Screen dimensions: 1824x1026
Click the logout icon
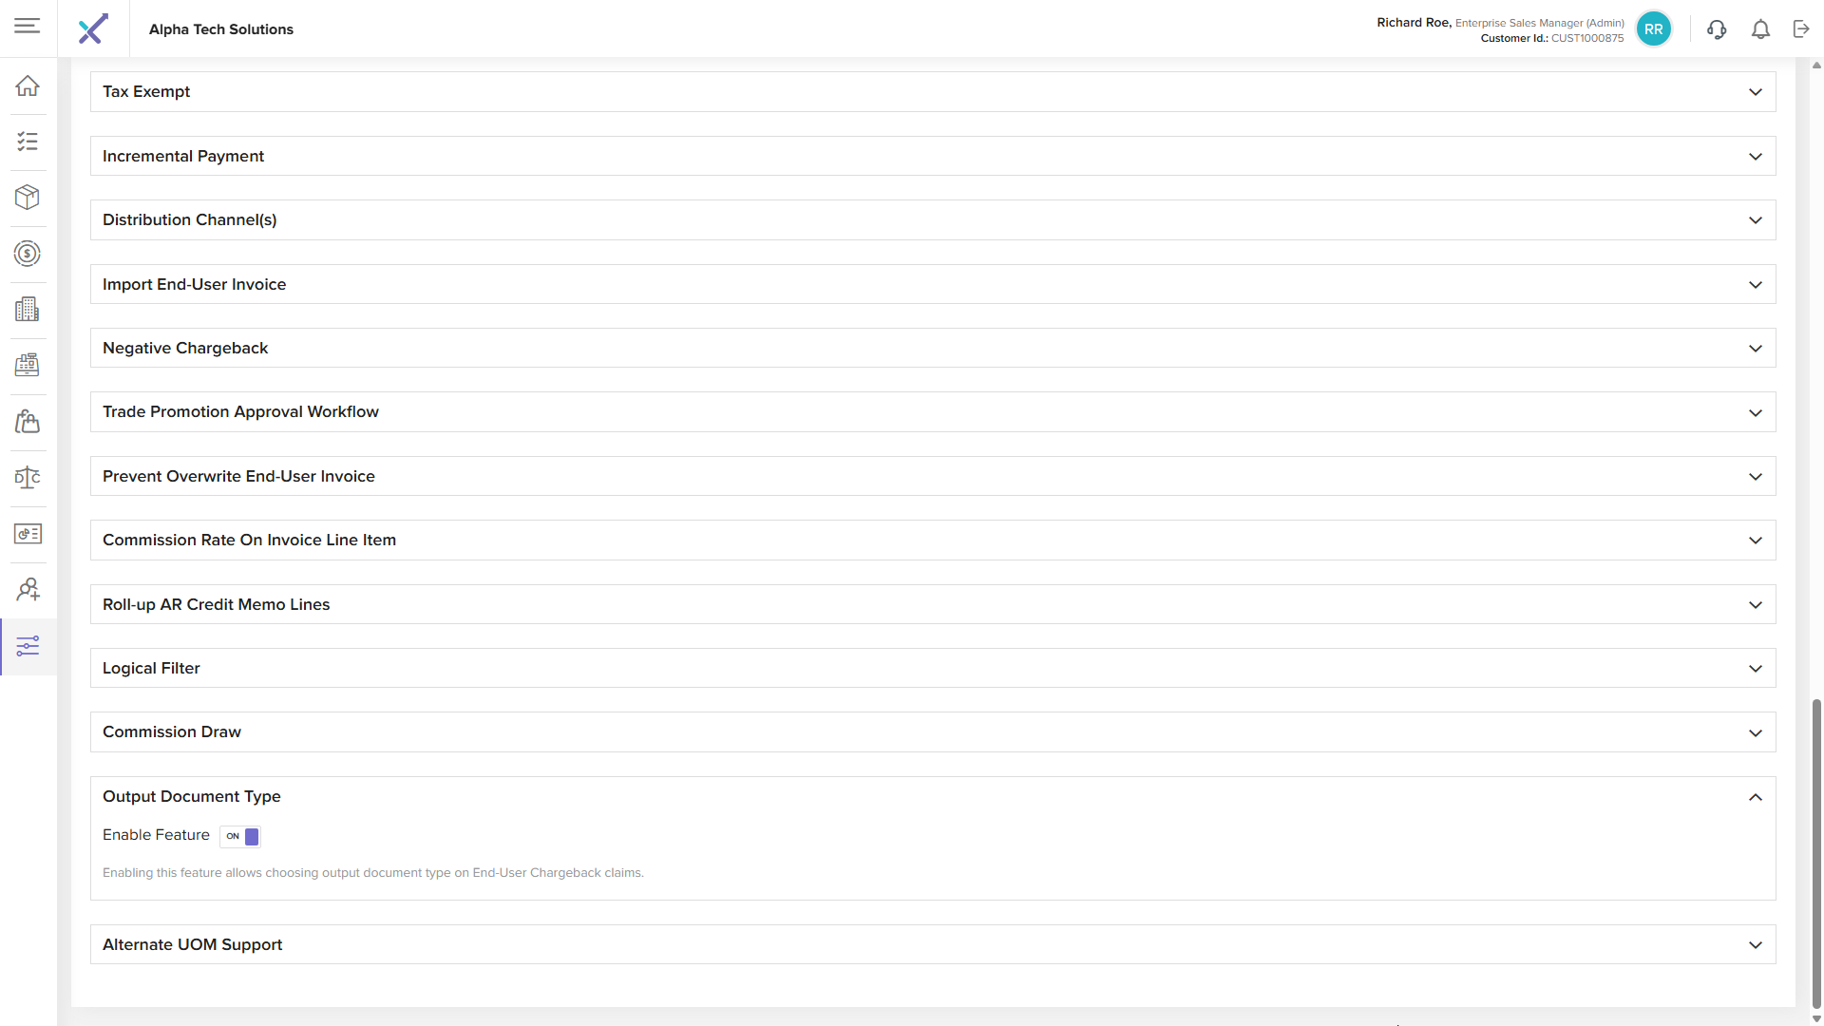tap(1801, 29)
